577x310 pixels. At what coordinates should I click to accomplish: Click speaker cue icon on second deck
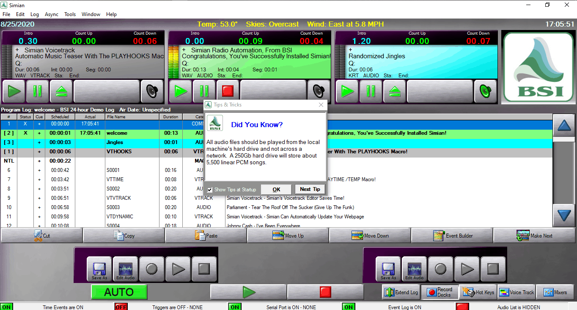(x=319, y=91)
